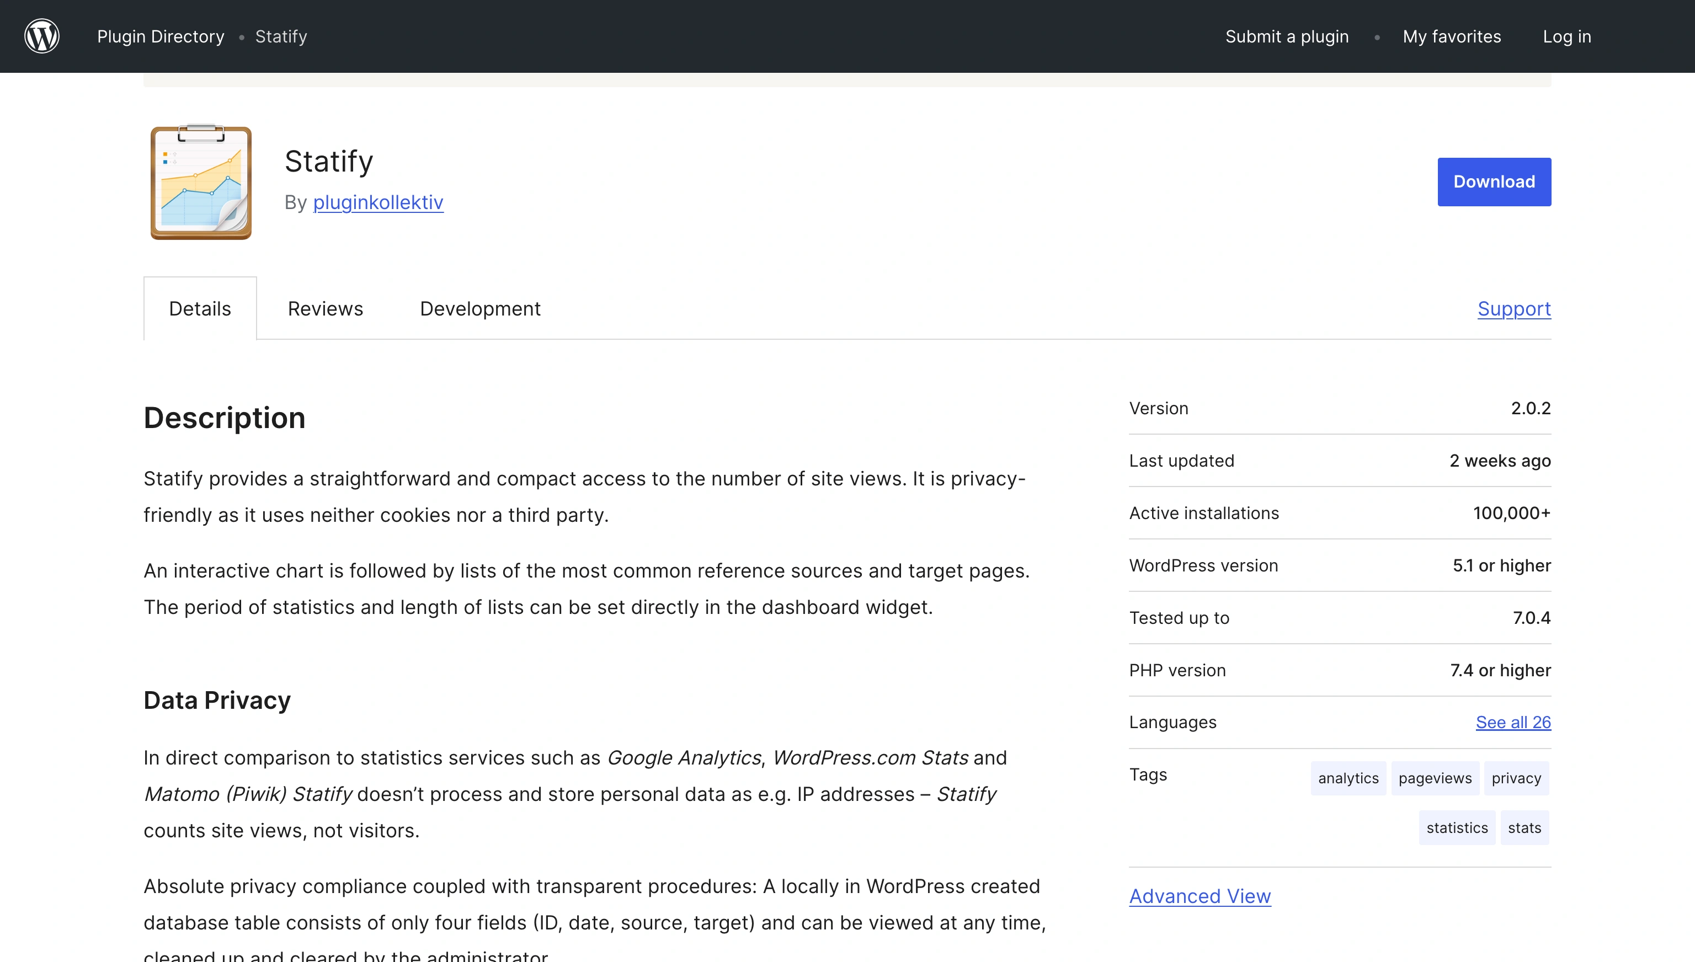Select the analytics tag
This screenshot has height=962, width=1695.
1348,778
